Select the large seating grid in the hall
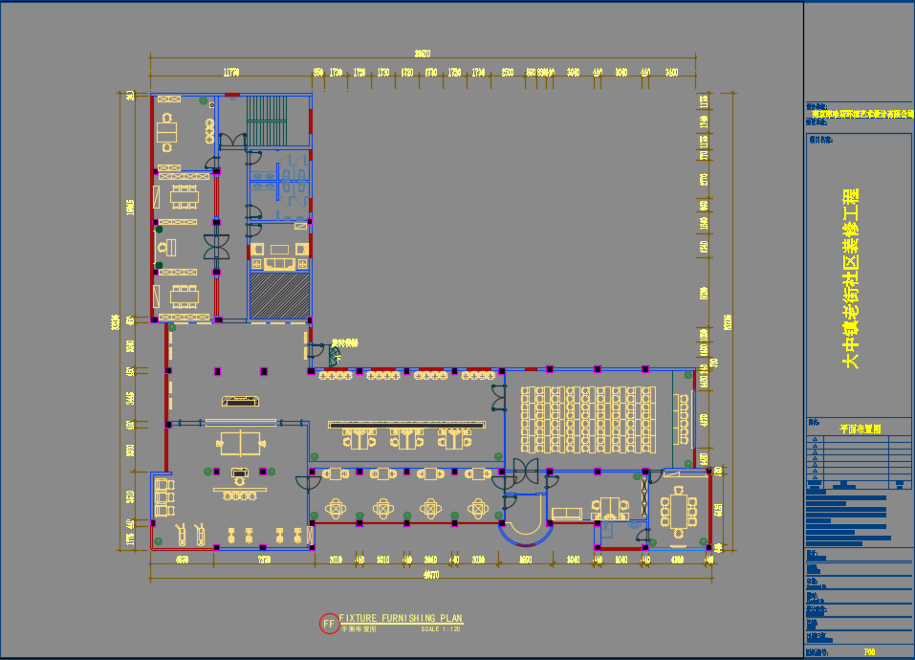915x660 pixels. coord(588,419)
